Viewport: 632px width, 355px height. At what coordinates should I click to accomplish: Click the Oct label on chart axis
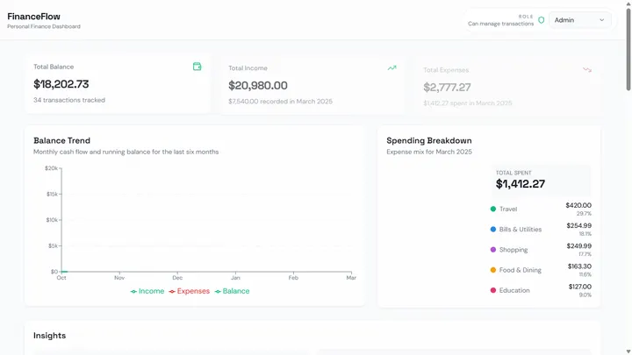(61, 278)
